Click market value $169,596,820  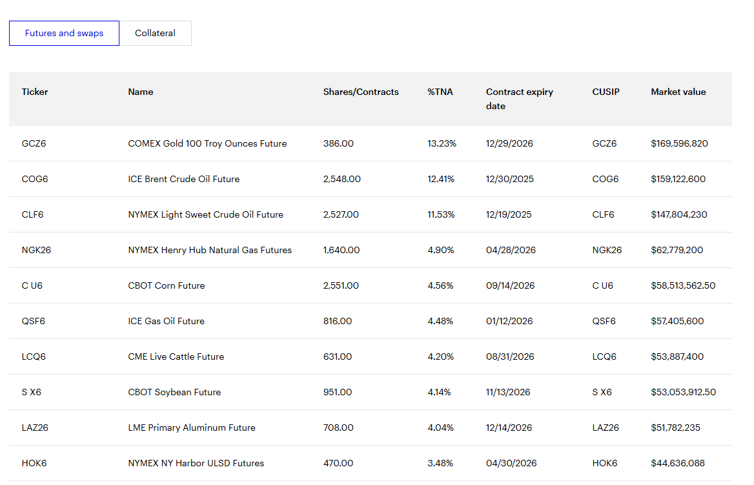pos(679,143)
